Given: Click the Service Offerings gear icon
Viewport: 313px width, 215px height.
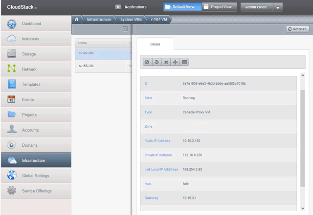Looking at the screenshot, I should (12, 190).
